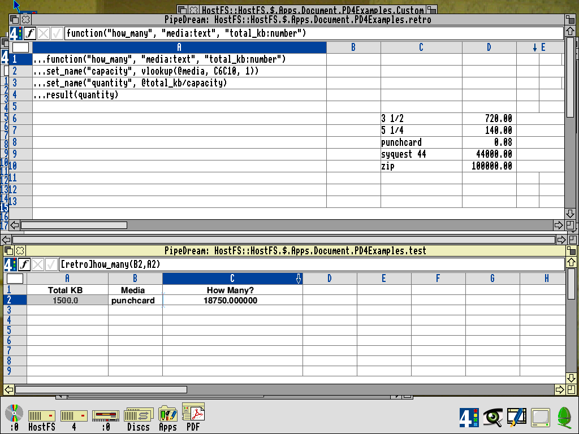579x434 pixels.
Task: Click the test window vertical scroll up arrow
Action: point(571,262)
